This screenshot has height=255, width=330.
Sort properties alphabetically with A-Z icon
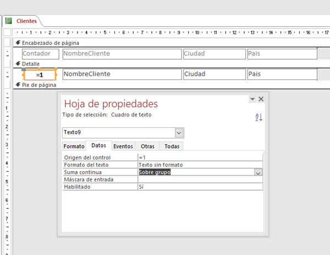tap(260, 117)
